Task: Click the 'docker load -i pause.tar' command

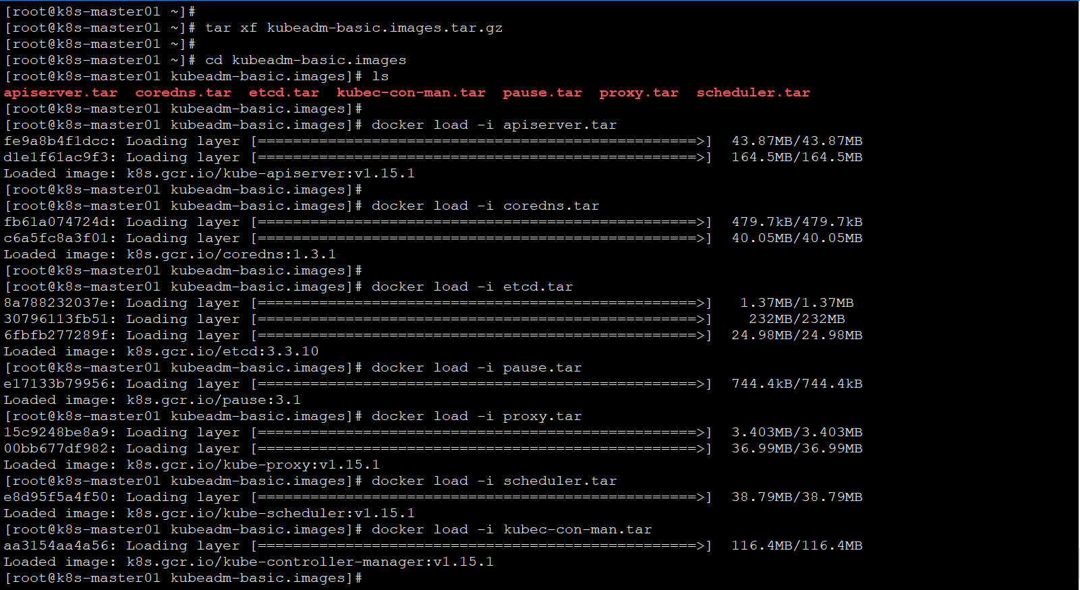Action: click(x=477, y=367)
